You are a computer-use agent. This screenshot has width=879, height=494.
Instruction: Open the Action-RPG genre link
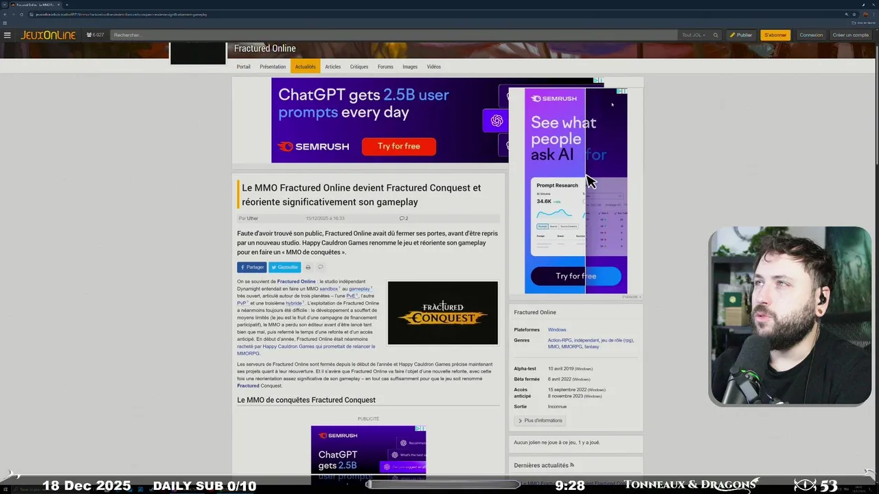point(559,340)
